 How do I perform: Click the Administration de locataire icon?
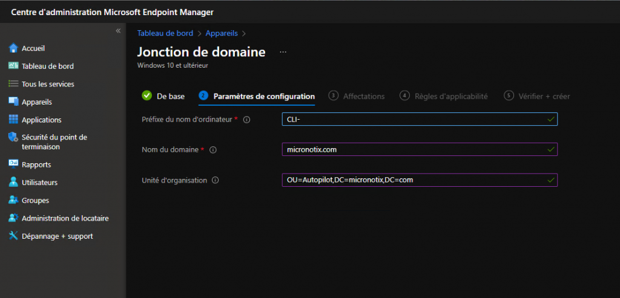[x=13, y=218]
